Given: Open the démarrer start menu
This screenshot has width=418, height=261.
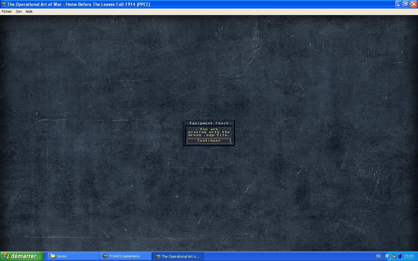Looking at the screenshot, I should [x=22, y=256].
